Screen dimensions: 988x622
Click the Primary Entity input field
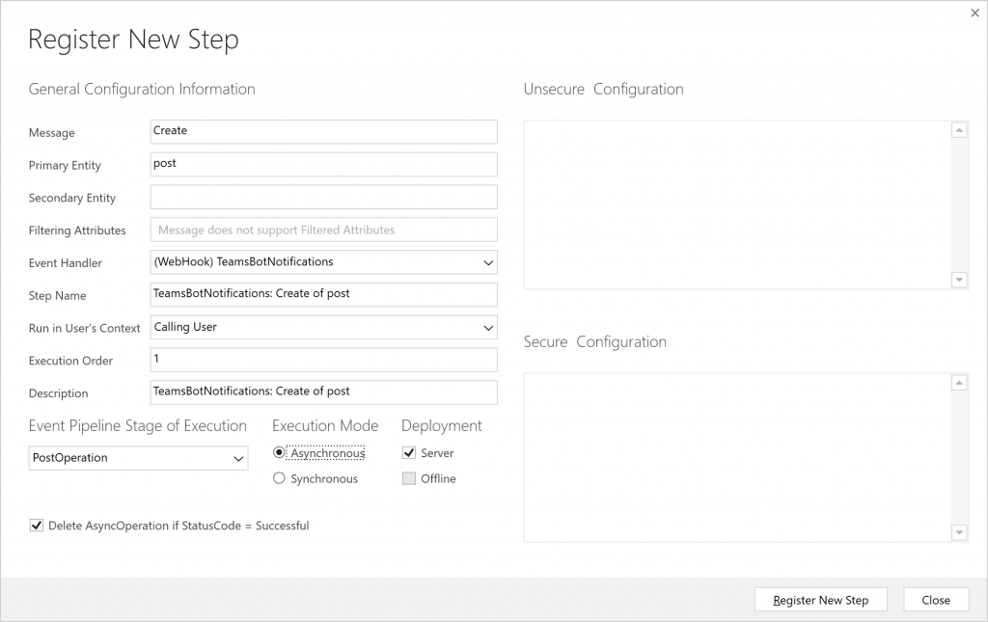[x=323, y=164]
